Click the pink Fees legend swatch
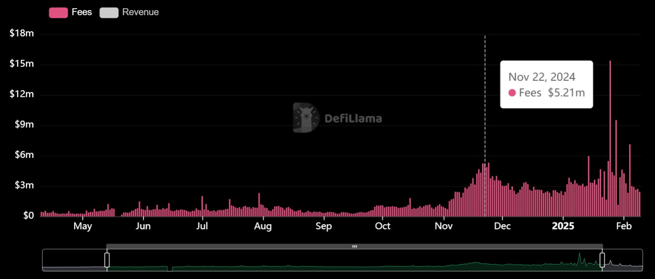Screen dimensions: 655x279 (x=58, y=13)
